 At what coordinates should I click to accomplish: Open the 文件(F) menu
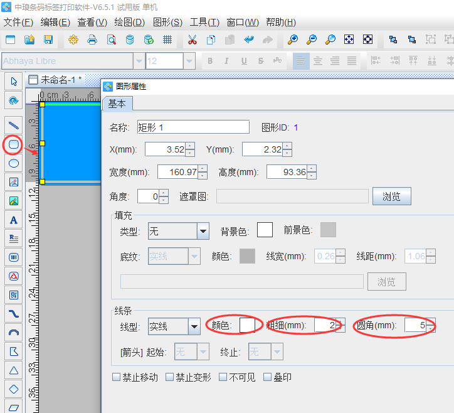[x=19, y=23]
